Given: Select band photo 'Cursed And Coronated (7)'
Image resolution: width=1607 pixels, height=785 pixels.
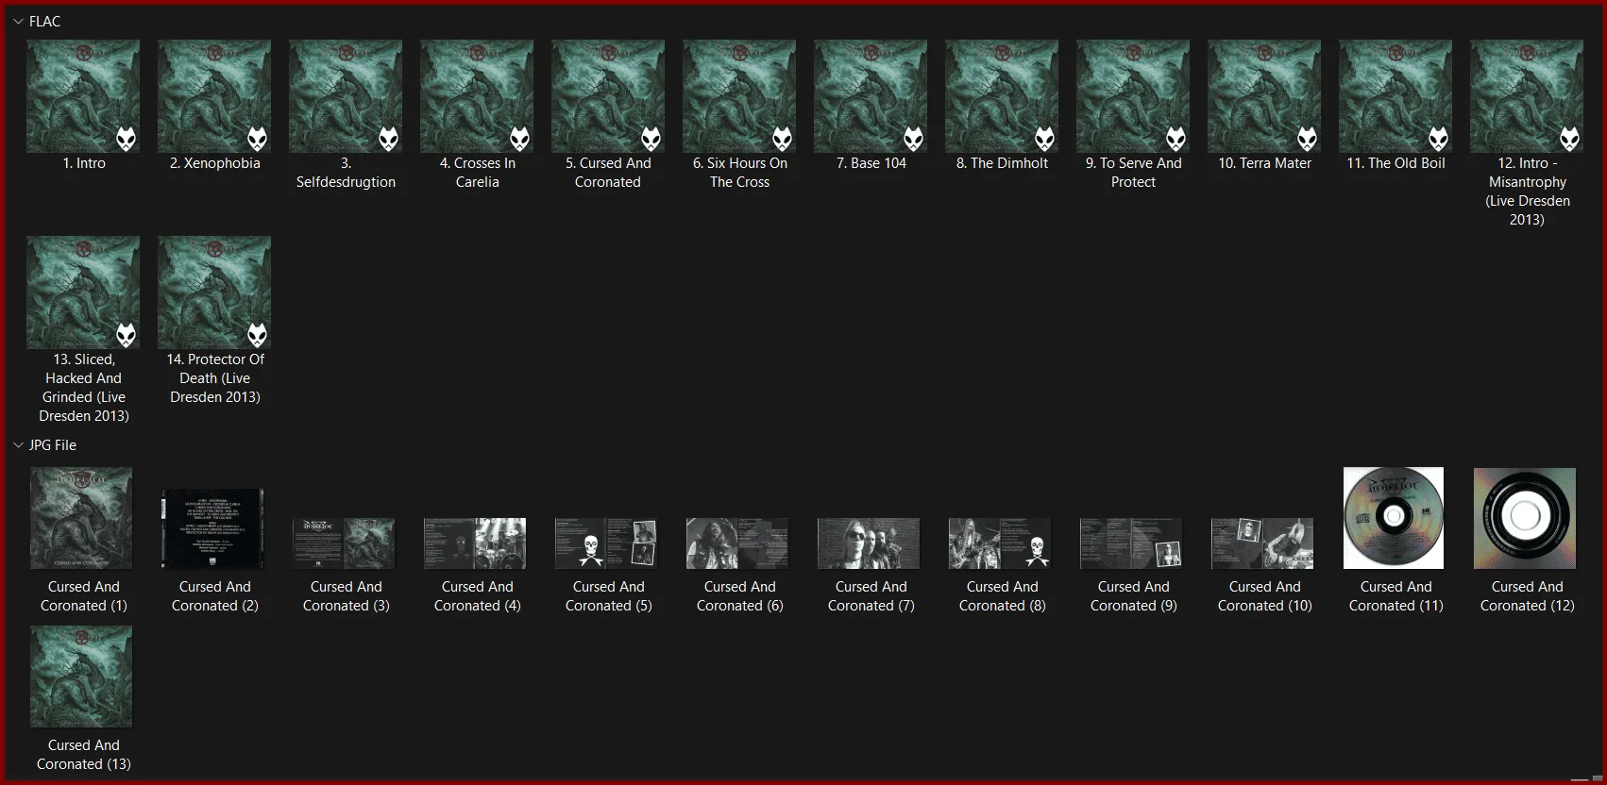Looking at the screenshot, I should 869,543.
